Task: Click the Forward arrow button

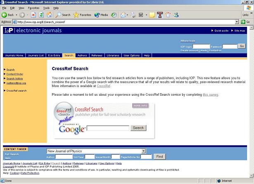Action: coord(22,15)
